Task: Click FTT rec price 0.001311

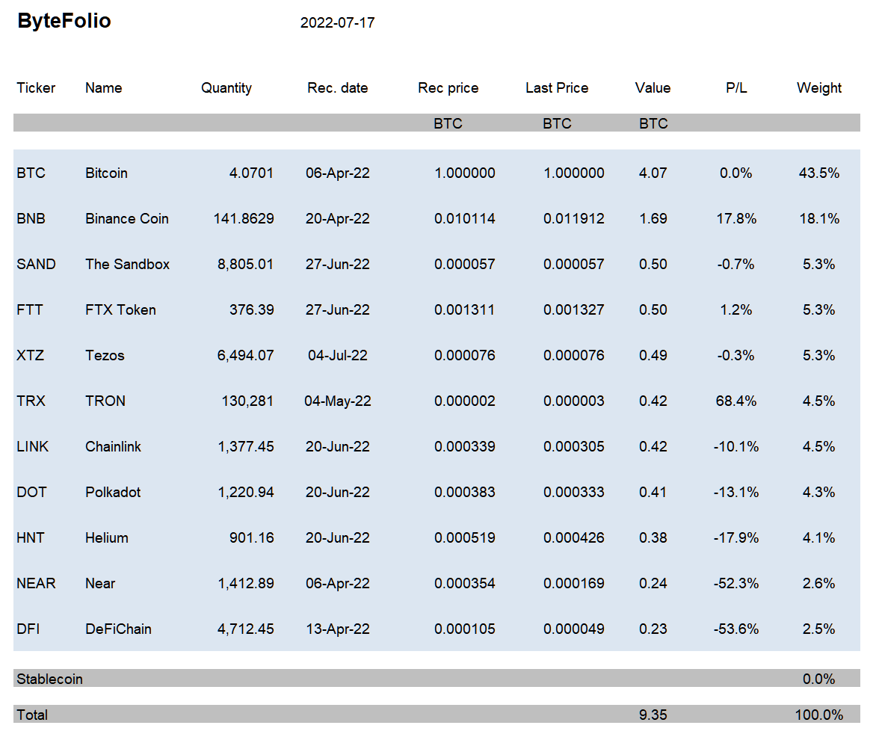Action: pyautogui.click(x=465, y=310)
